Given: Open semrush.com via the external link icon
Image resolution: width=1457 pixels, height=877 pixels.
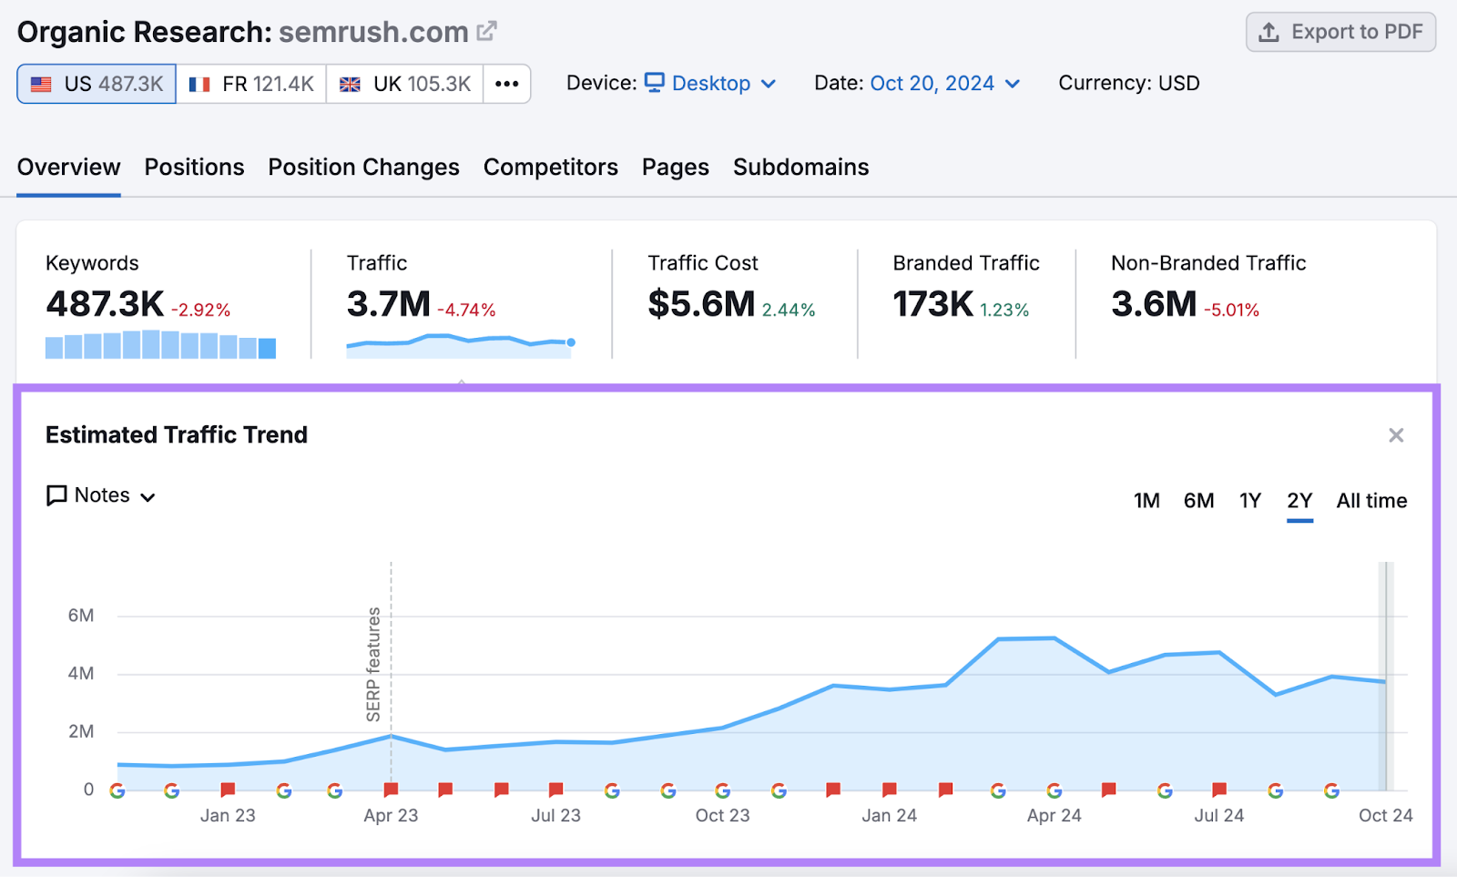Looking at the screenshot, I should point(487,30).
